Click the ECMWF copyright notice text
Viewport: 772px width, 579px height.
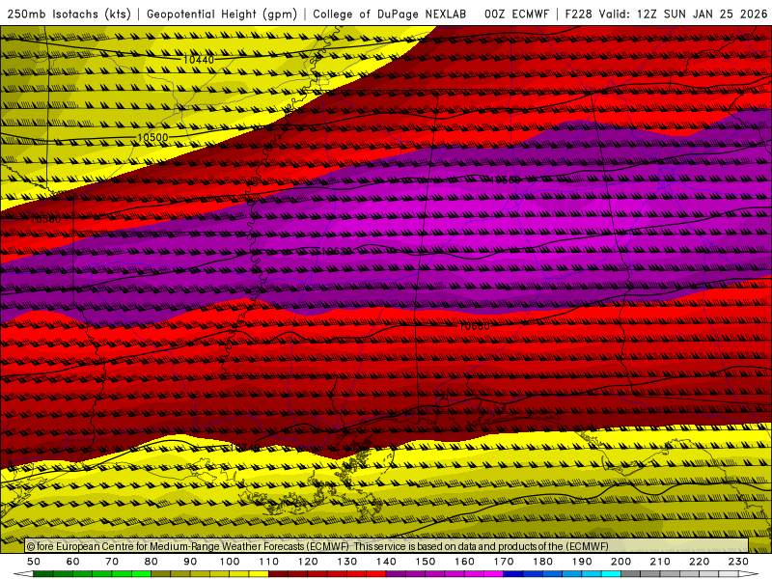tap(317, 546)
